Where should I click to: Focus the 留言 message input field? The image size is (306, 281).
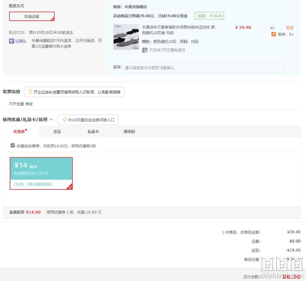[x=204, y=68]
